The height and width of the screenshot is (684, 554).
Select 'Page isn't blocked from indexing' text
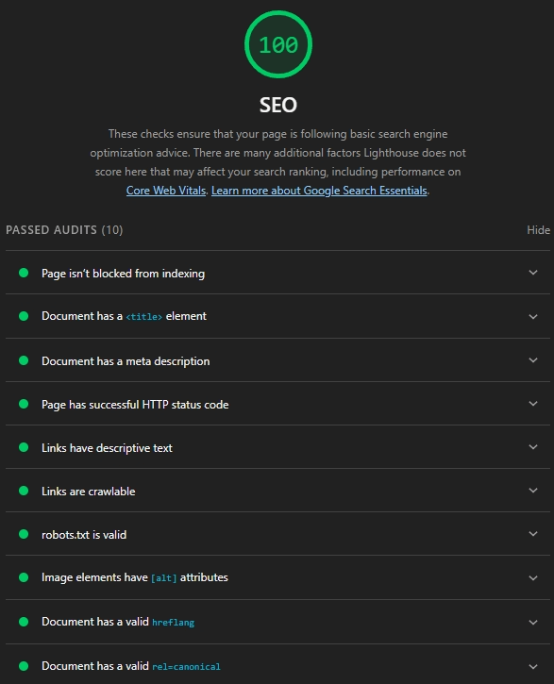point(123,274)
